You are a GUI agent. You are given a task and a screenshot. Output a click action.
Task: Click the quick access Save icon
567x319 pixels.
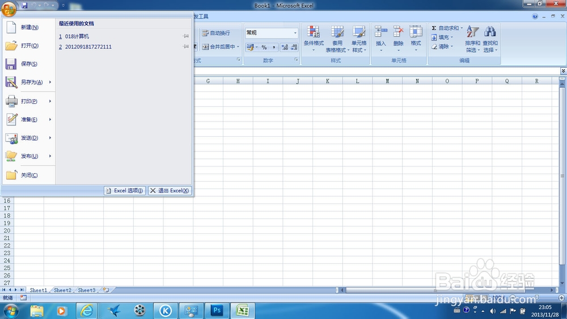[24, 5]
